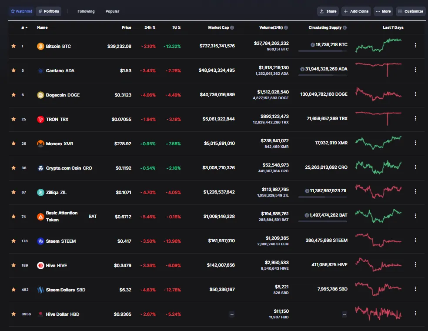Toggle the TRON favorite star
Viewport: 428px width, 331px height.
coord(13,119)
